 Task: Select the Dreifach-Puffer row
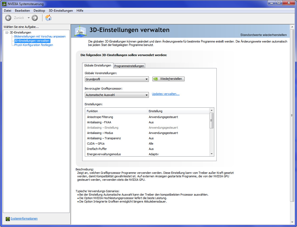click(x=147, y=149)
